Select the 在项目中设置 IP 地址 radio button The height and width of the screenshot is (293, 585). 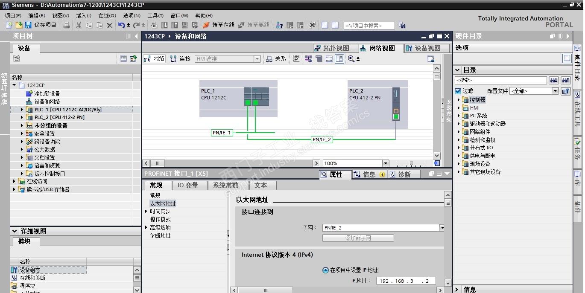pos(326,270)
